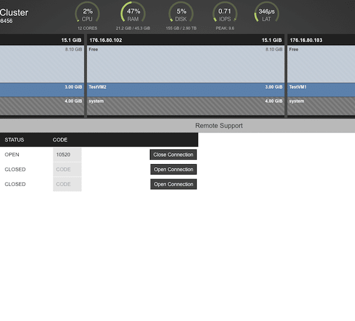Click the 155 GB / 2.90 TB label
This screenshot has width=355, height=321.
(181, 29)
